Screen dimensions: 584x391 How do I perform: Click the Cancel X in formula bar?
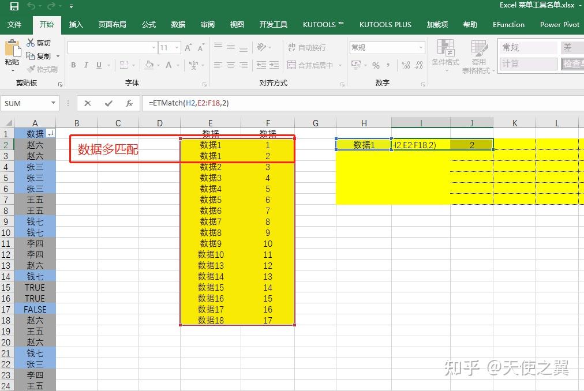pyautogui.click(x=88, y=103)
